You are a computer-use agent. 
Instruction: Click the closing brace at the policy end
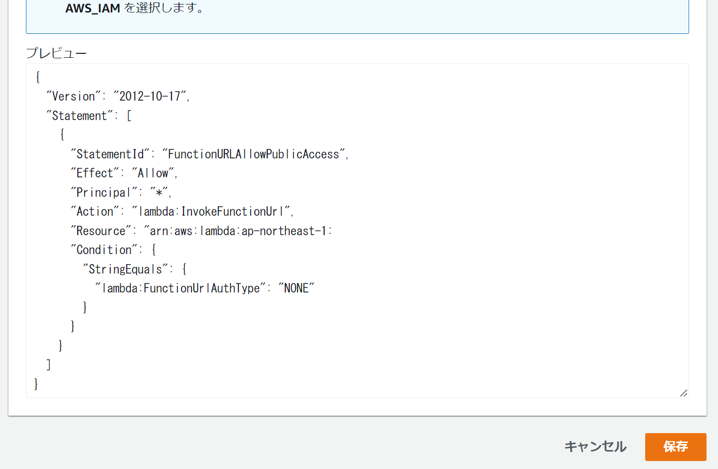click(35, 383)
